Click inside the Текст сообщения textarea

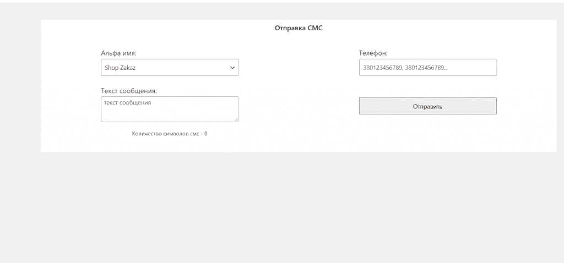coord(170,109)
